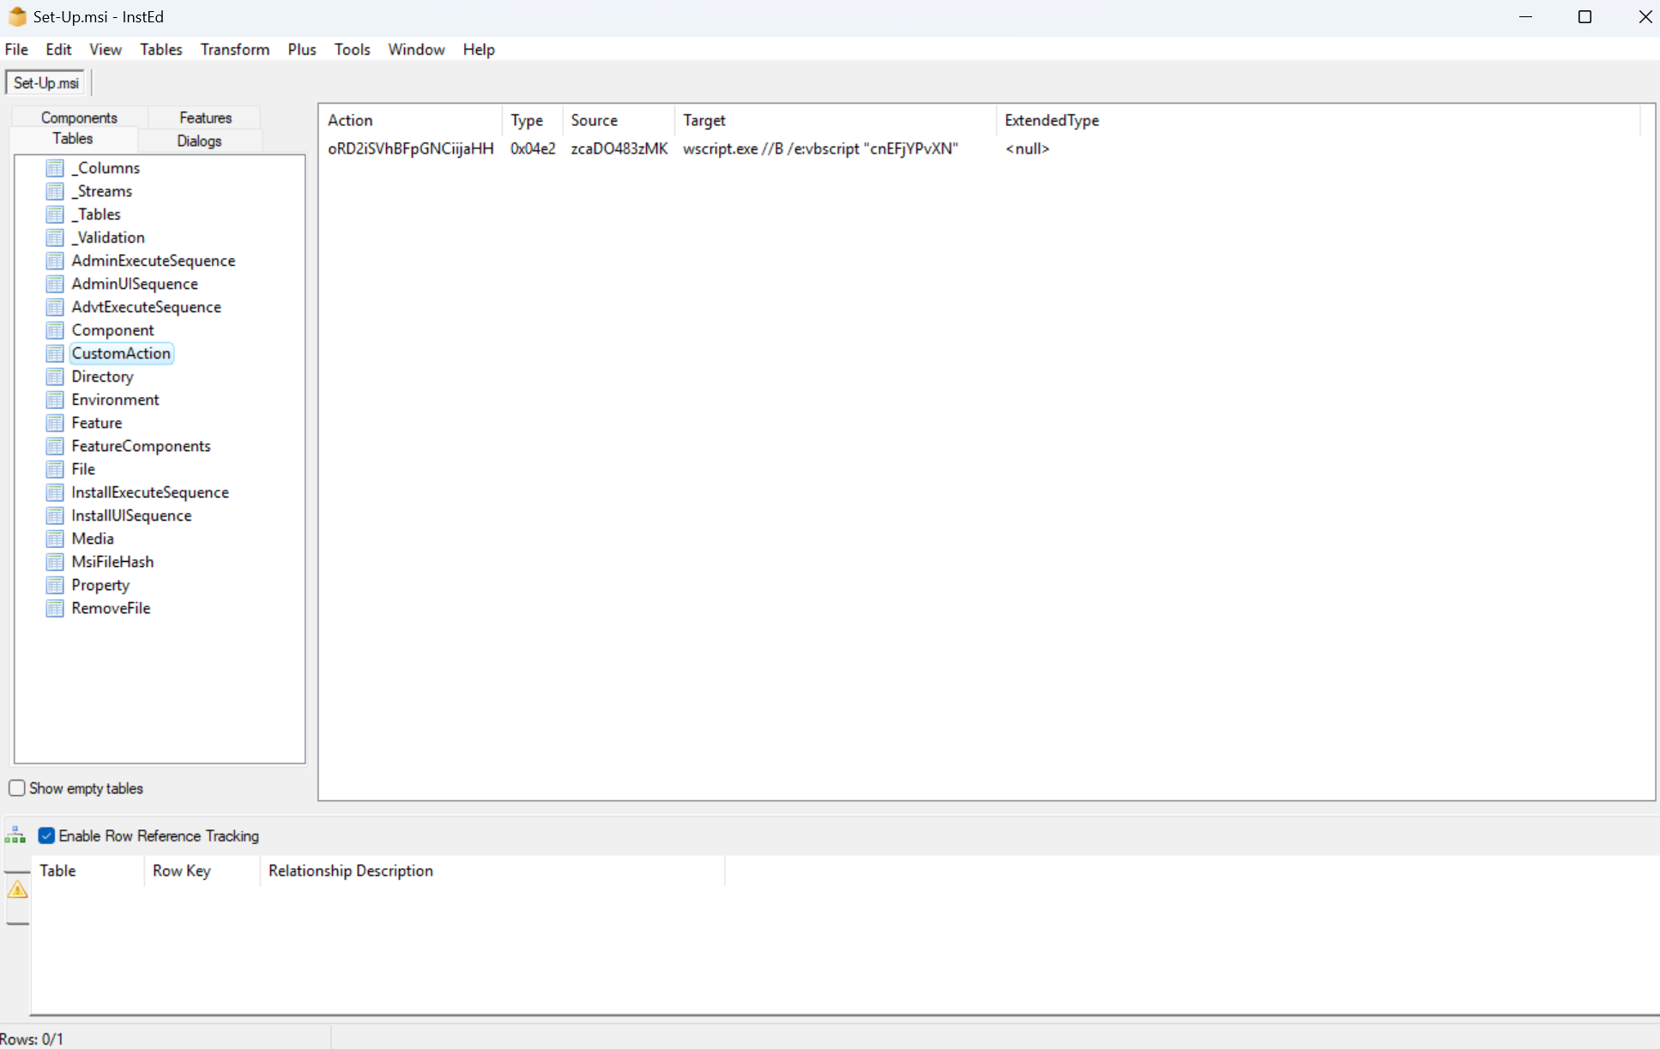1660x1049 pixels.
Task: Switch to the Components tab
Action: tap(79, 118)
